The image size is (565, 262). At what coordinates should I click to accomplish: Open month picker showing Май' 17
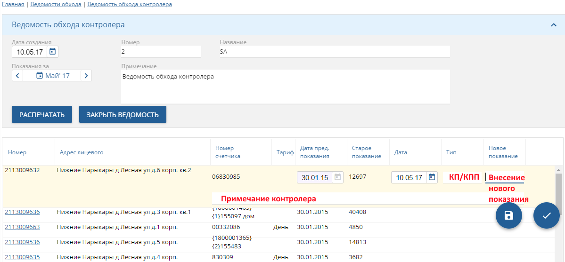pos(52,76)
